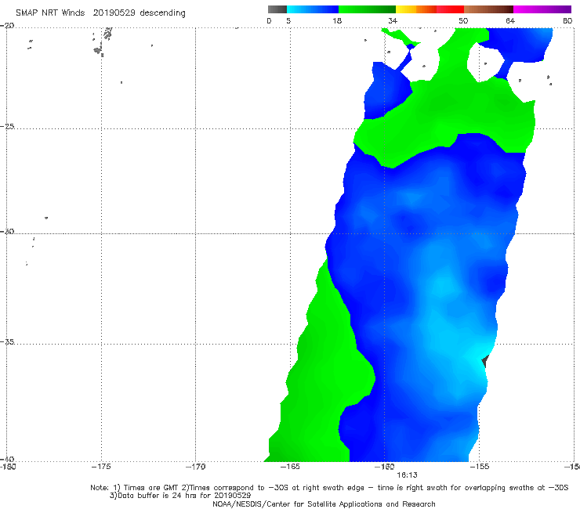Click the brown segment of the color bar
Screen dimensions: 580x509
[x=488, y=9]
